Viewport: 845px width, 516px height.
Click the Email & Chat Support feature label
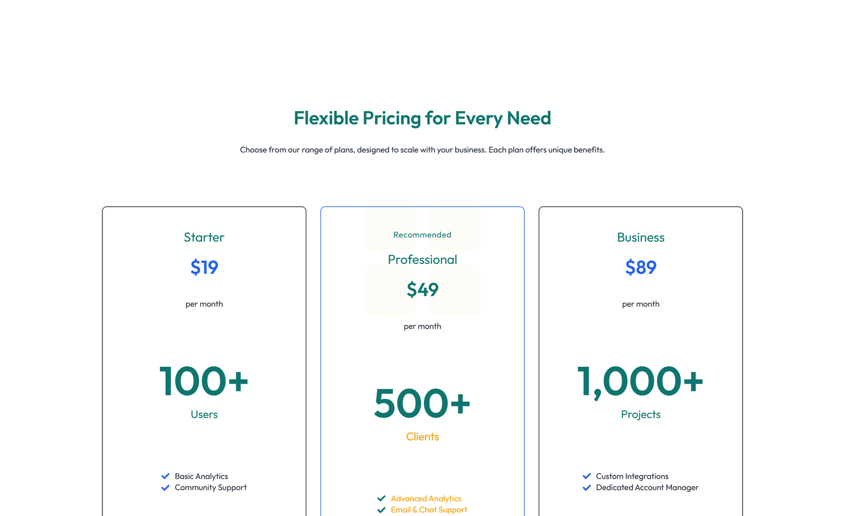[429, 510]
